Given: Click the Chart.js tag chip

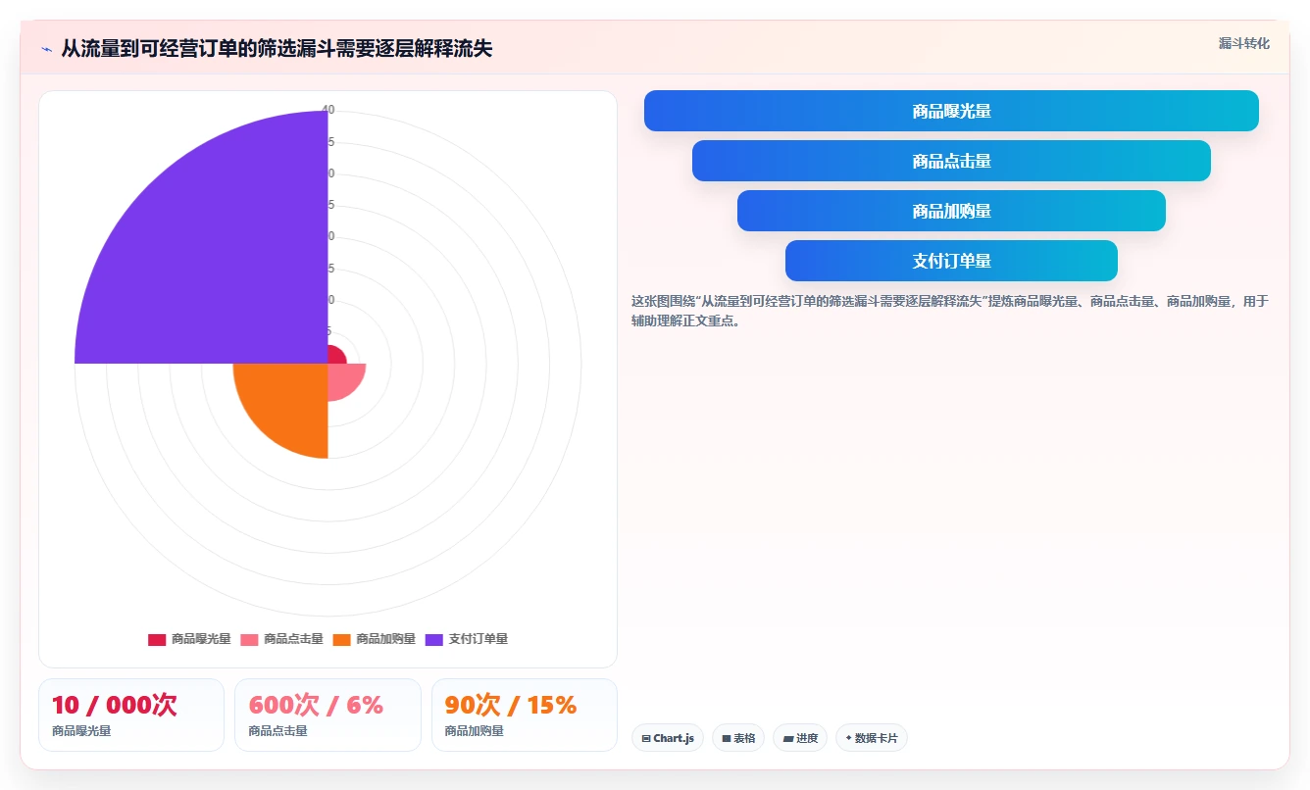Looking at the screenshot, I should pos(668,738).
